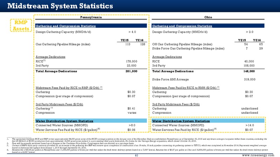Select the RMP Assets label box

click(21, 25)
